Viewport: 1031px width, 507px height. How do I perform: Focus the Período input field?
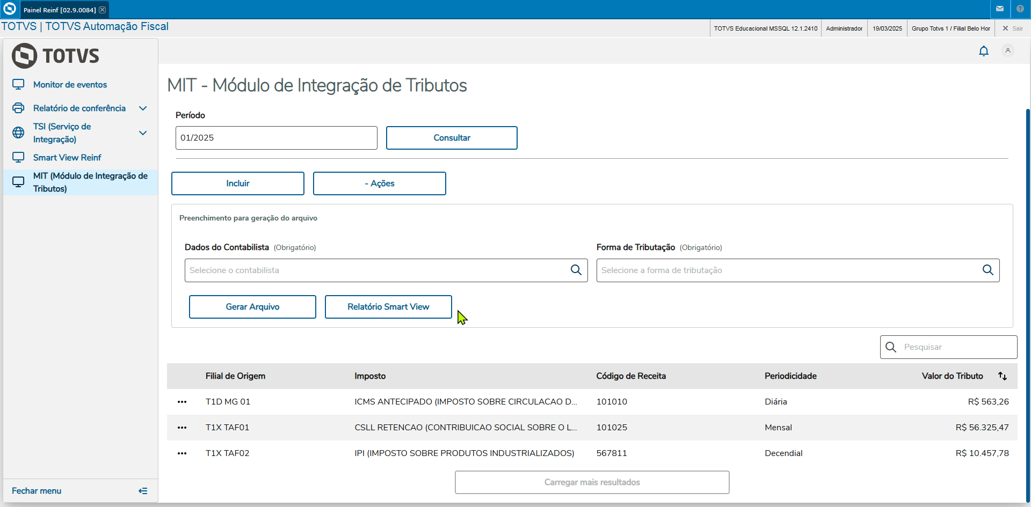point(277,138)
